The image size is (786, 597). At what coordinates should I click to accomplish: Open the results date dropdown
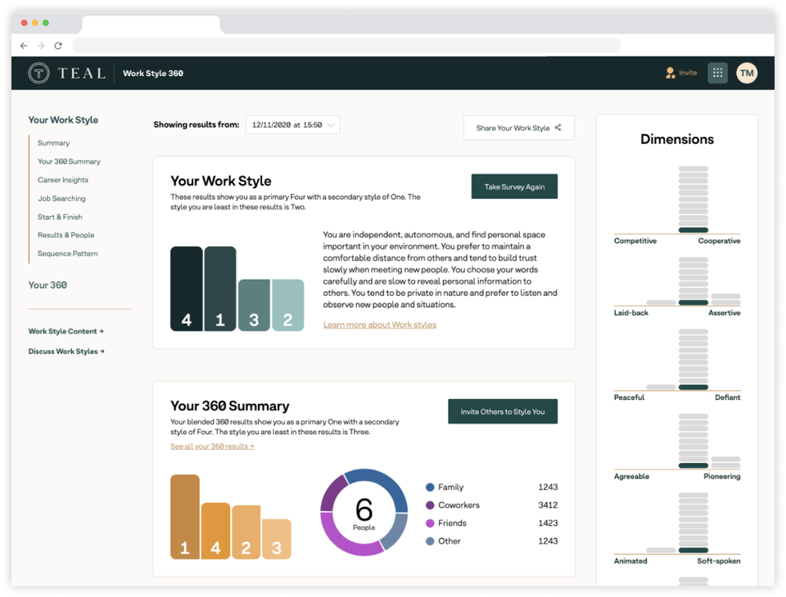(x=292, y=124)
